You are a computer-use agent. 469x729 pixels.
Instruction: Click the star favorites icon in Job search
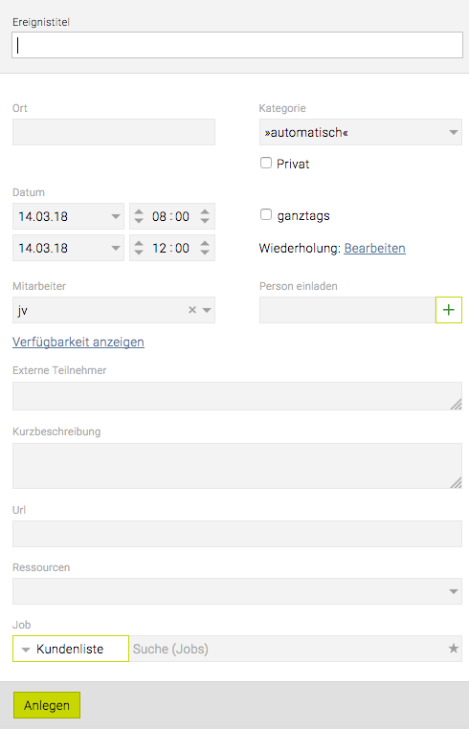click(x=453, y=649)
